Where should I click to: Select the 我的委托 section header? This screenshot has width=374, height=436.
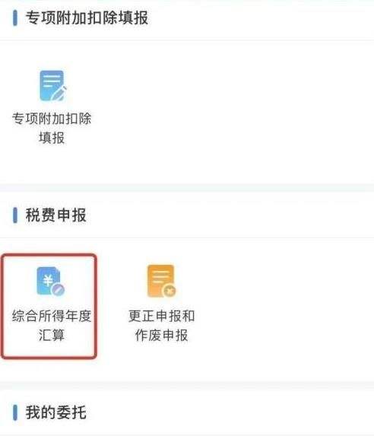coord(55,412)
